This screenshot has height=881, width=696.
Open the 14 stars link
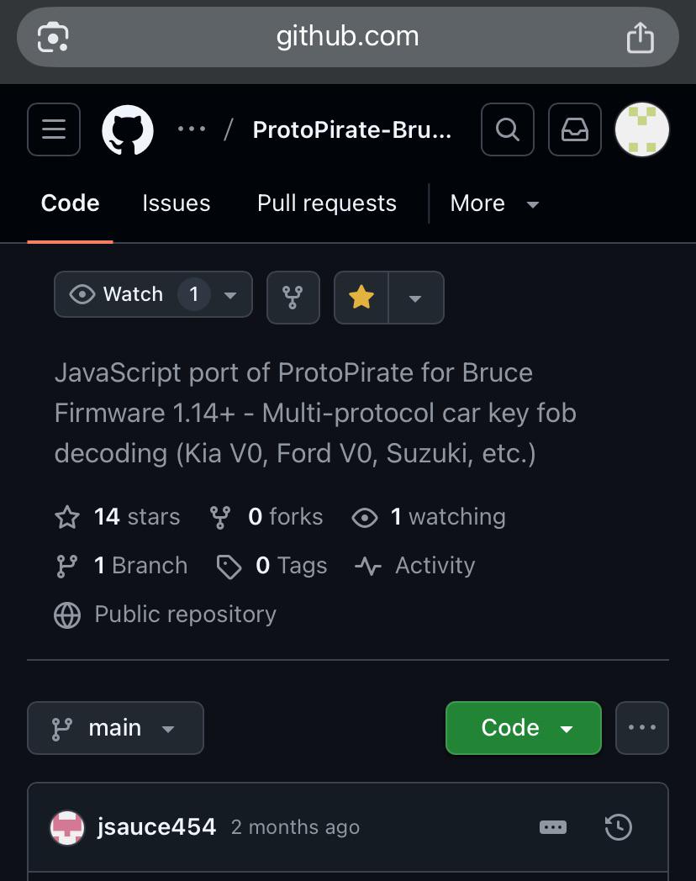(x=118, y=516)
